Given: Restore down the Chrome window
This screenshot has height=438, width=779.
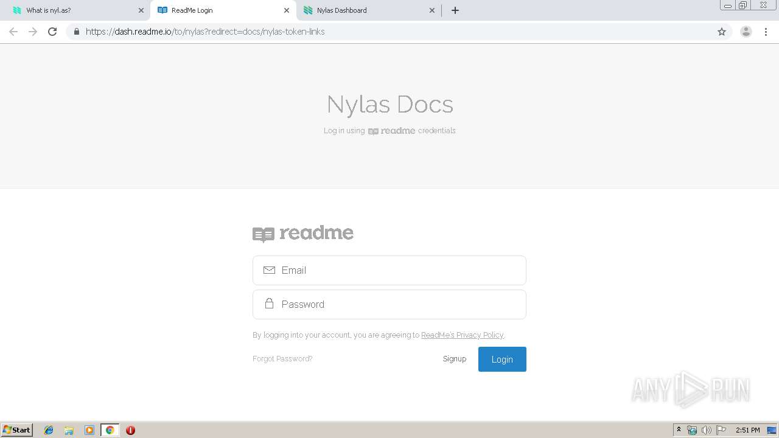Looking at the screenshot, I should click(x=743, y=5).
